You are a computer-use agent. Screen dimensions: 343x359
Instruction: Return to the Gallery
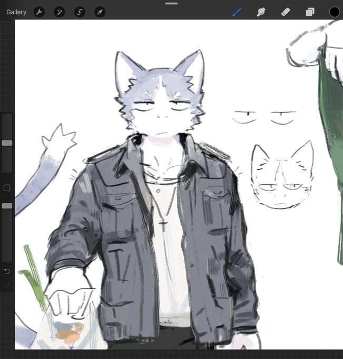click(x=16, y=12)
